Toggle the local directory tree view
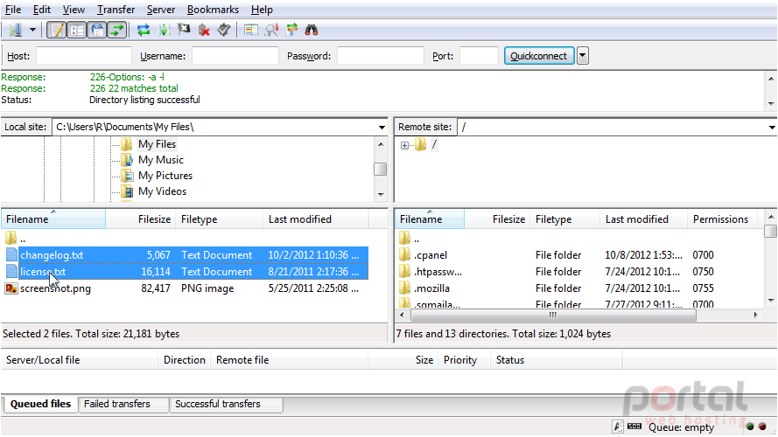This screenshot has width=778, height=437. 77,31
